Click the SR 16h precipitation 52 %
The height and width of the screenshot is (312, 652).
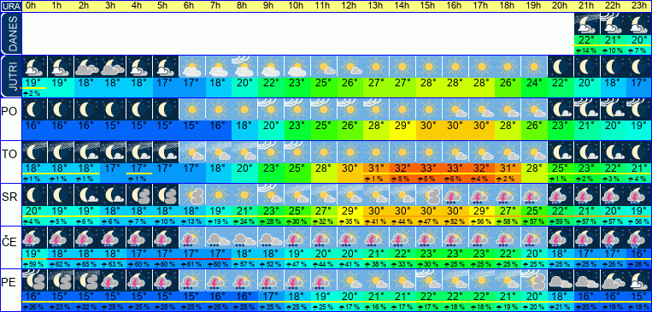[455, 221]
